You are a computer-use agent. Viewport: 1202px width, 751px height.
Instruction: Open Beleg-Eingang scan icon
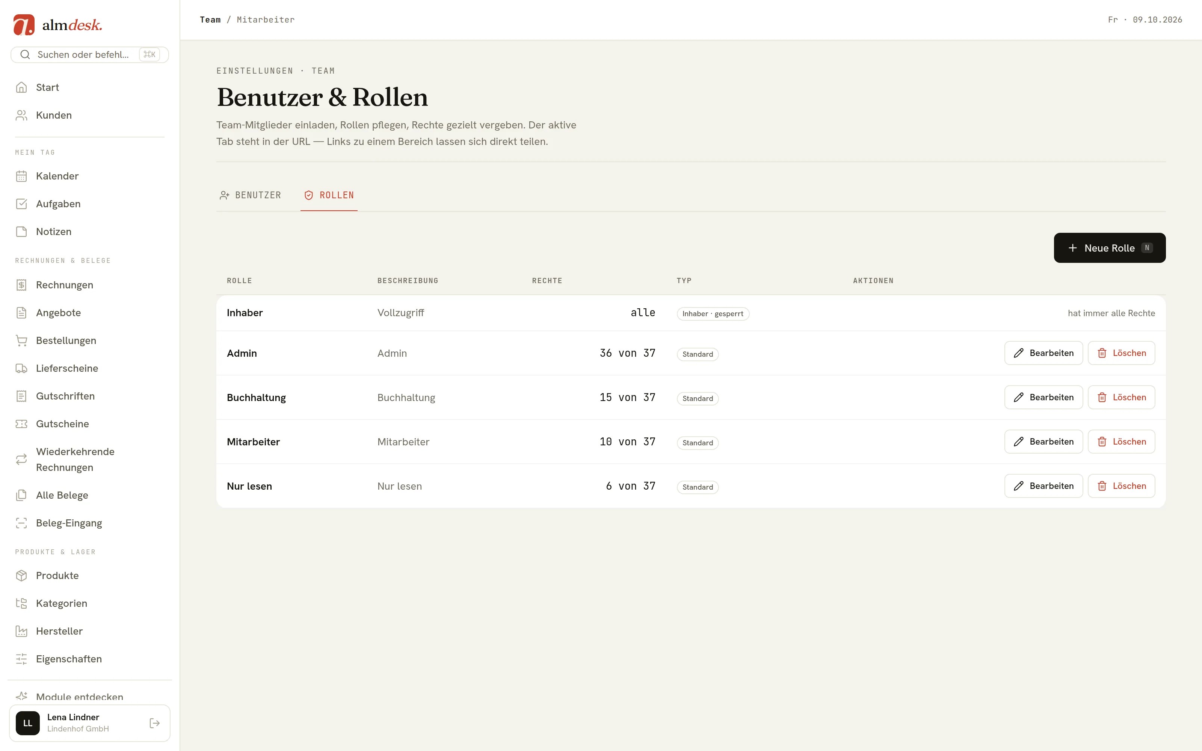coord(21,523)
